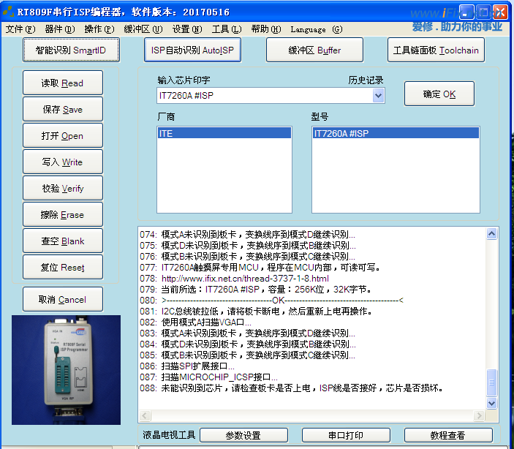Click the 擦除 Erase button
The width and height of the screenshot is (514, 449).
click(x=63, y=214)
